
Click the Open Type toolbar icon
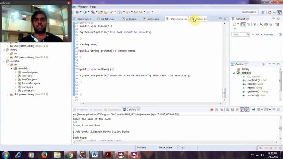click(106, 12)
